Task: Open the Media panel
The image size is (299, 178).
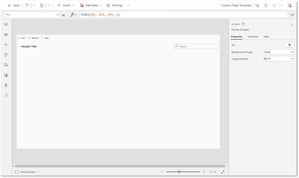Action: click(x=6, y=65)
